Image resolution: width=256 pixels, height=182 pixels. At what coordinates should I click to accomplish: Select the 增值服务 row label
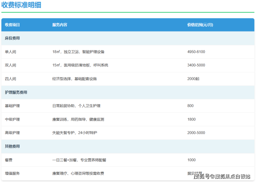pos(12,173)
